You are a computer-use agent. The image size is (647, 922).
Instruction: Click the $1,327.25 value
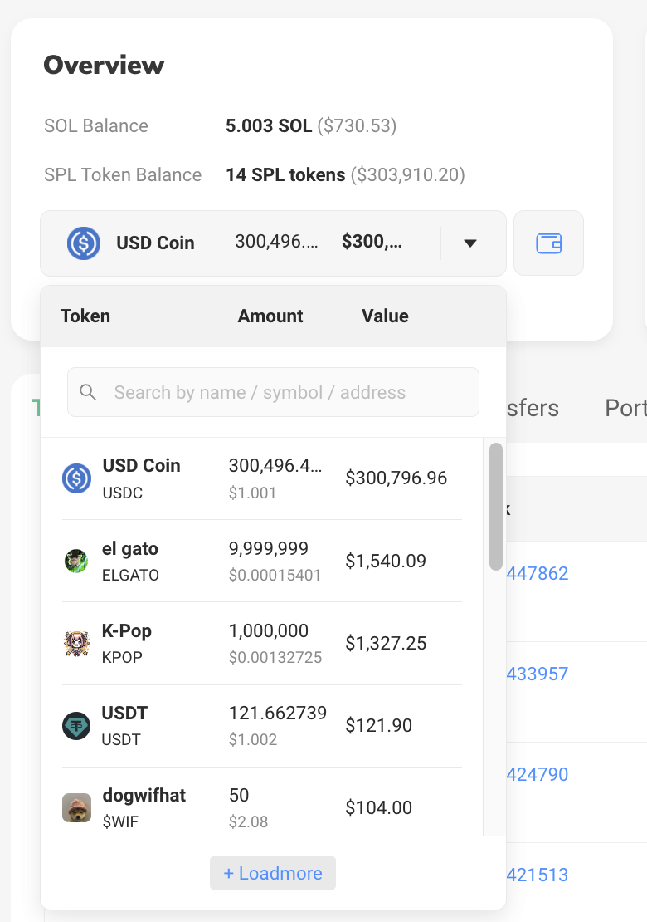pyautogui.click(x=386, y=643)
